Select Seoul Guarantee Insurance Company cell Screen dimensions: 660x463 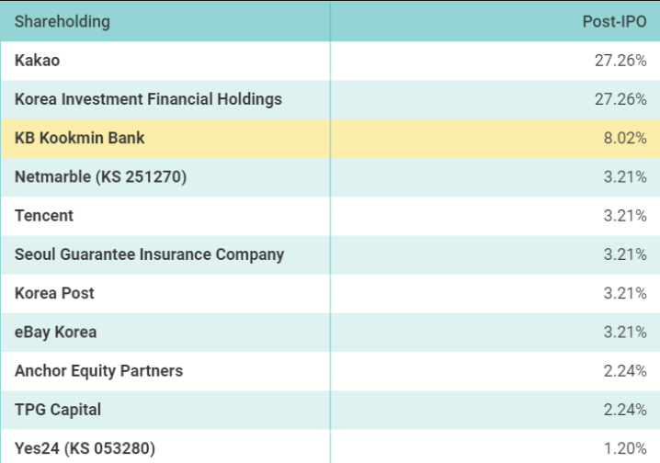tap(149, 254)
